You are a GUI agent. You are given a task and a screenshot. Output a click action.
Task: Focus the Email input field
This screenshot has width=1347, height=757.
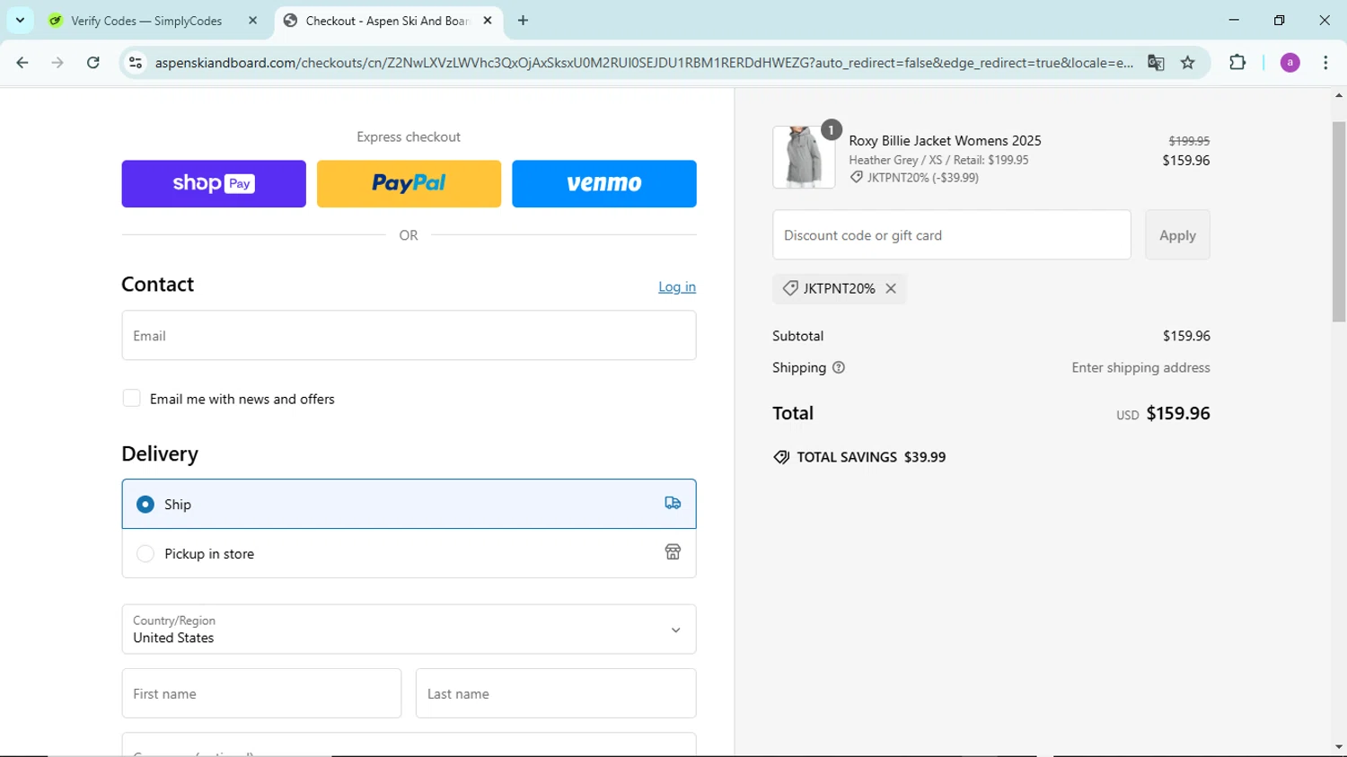pos(409,336)
